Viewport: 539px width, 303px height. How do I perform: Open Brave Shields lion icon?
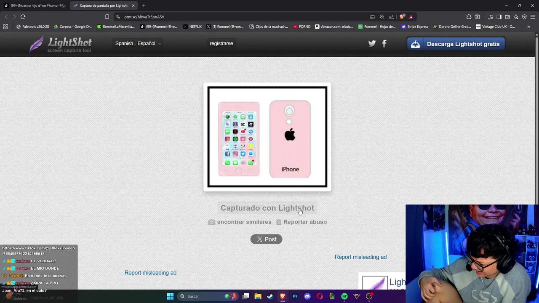[x=402, y=17]
